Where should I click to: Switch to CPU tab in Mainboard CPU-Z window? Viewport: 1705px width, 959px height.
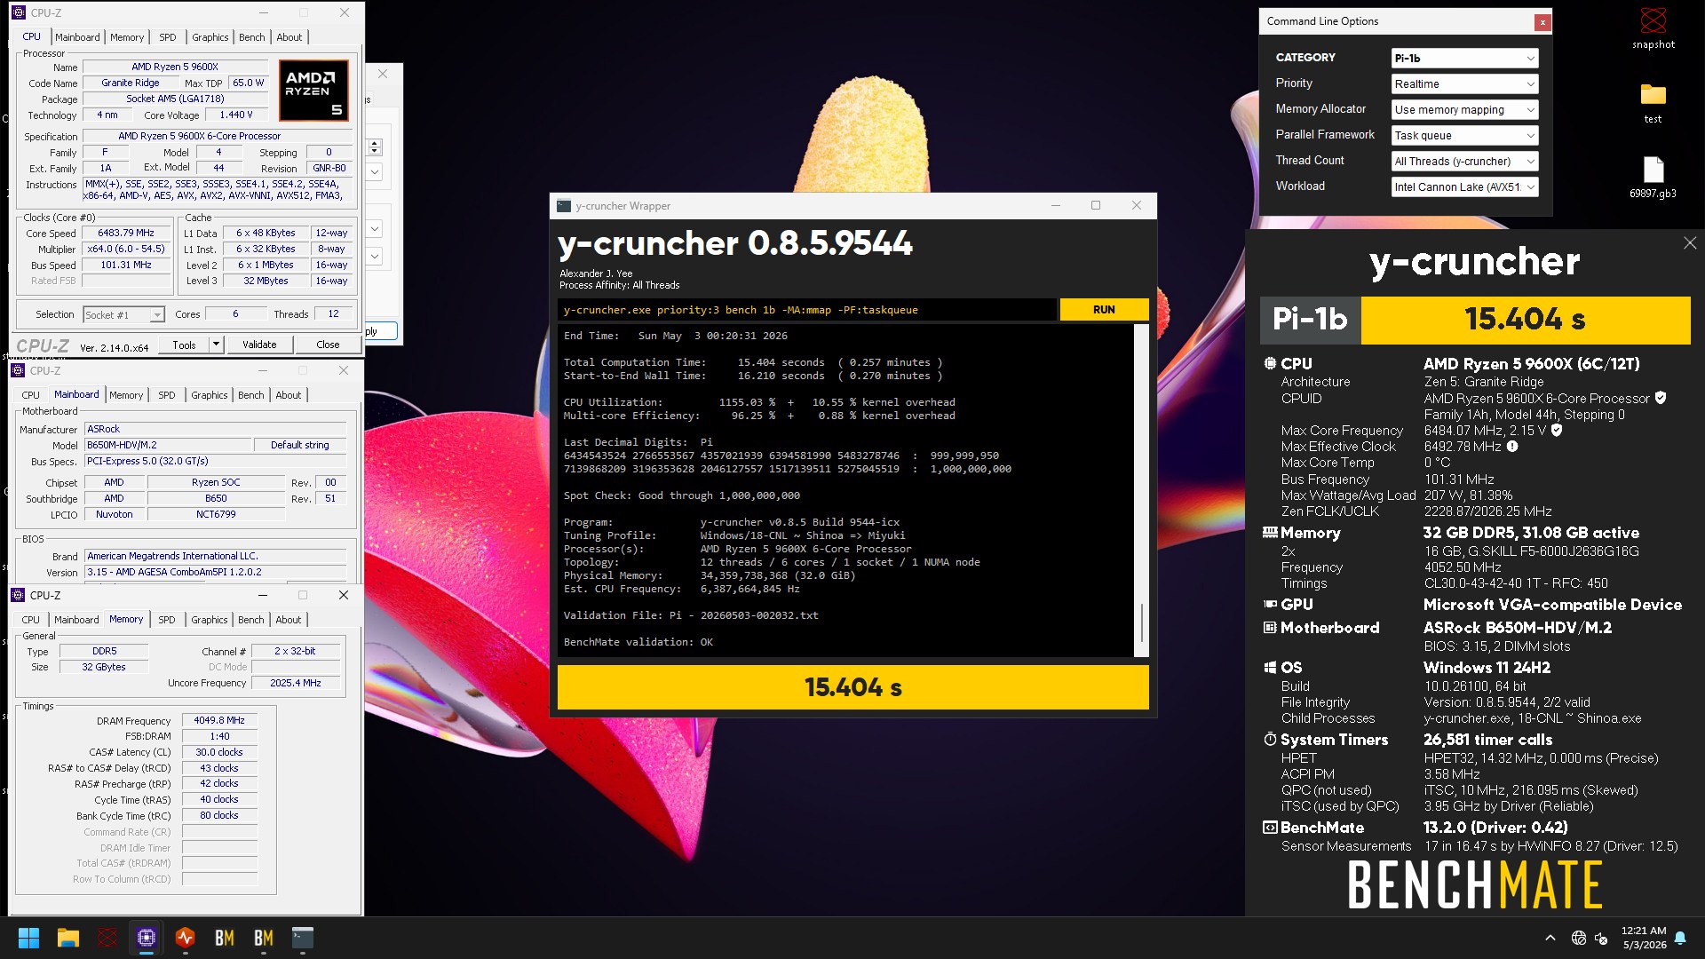(31, 395)
